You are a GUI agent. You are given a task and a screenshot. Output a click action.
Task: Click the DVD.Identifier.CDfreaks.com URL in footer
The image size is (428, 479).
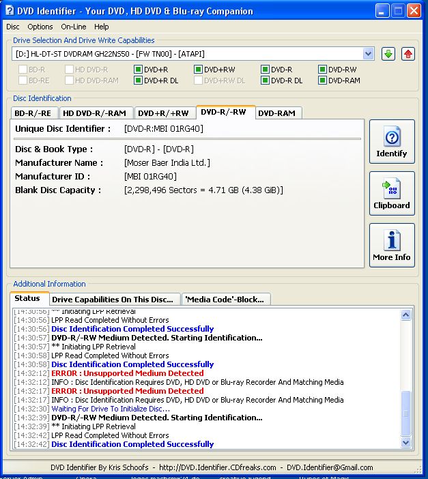tap(218, 467)
